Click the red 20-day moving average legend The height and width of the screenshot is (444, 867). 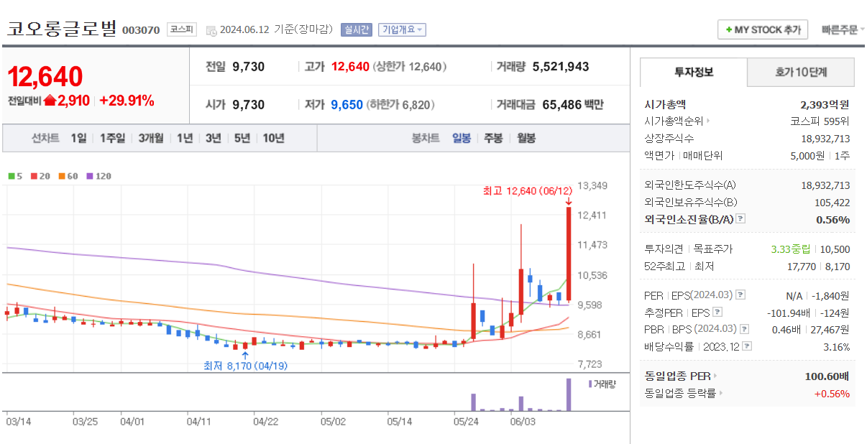[x=40, y=176]
